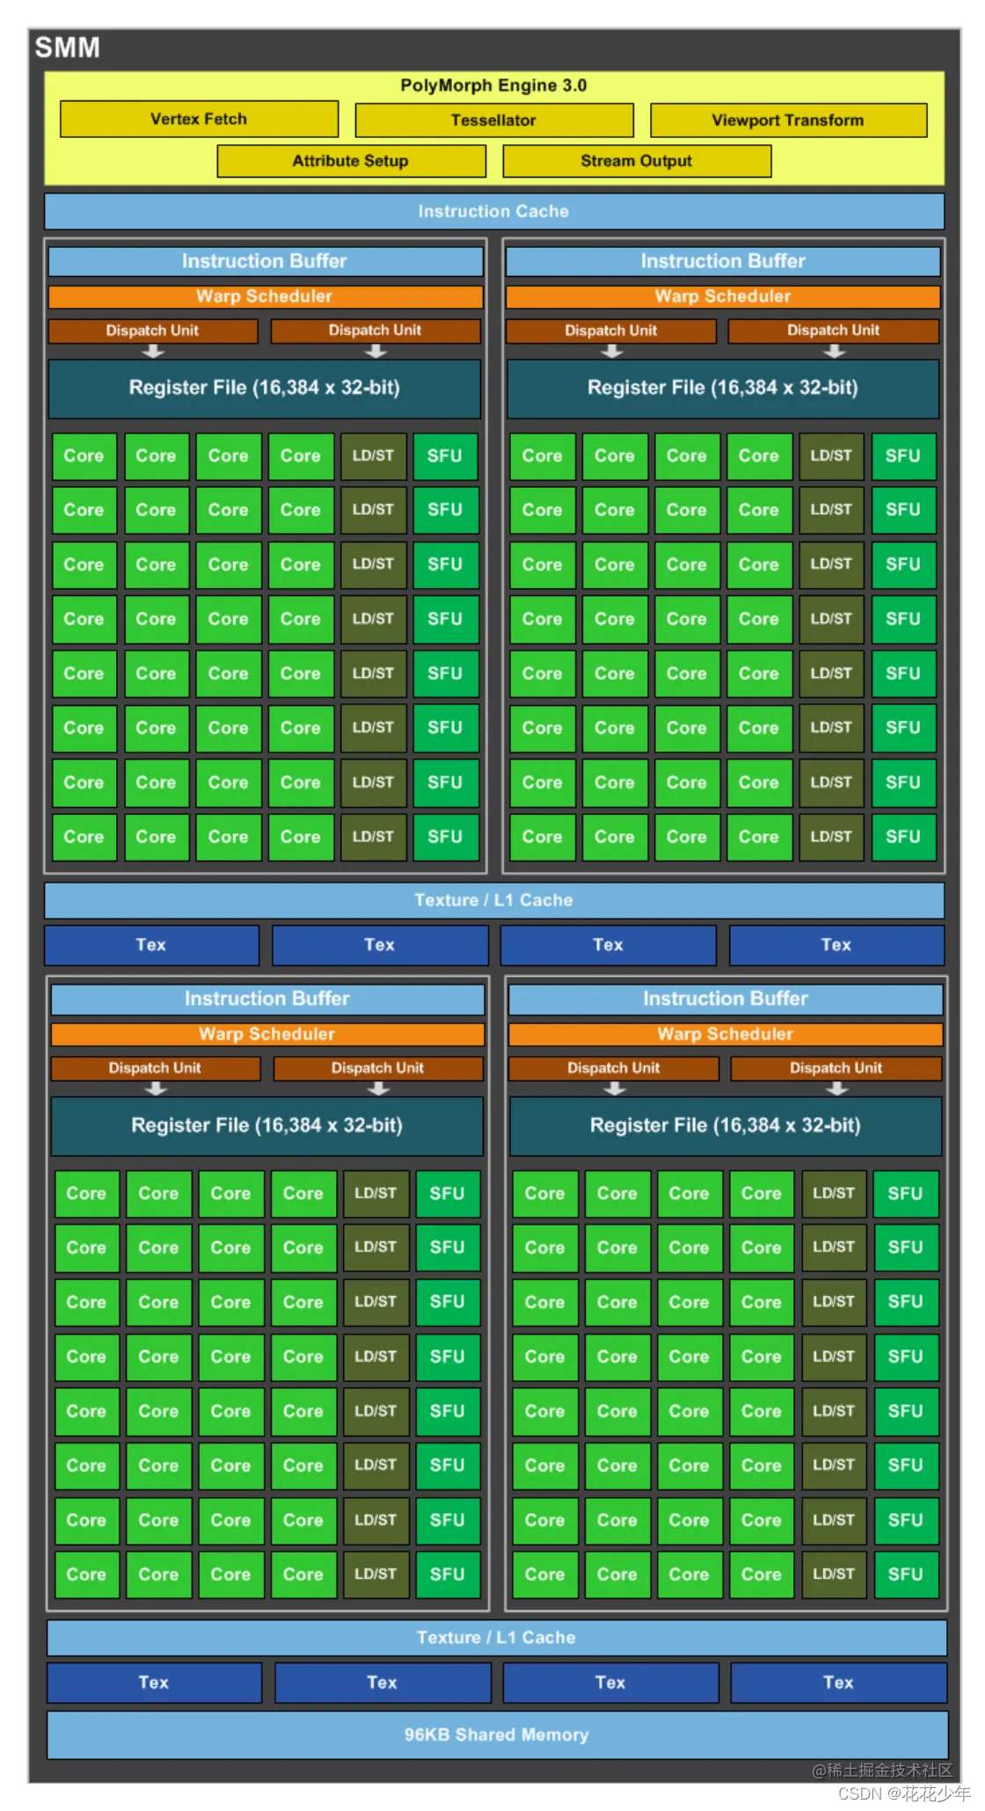Click Texture / L1 Cache bar nearest Shared Memory

pos(497,1637)
